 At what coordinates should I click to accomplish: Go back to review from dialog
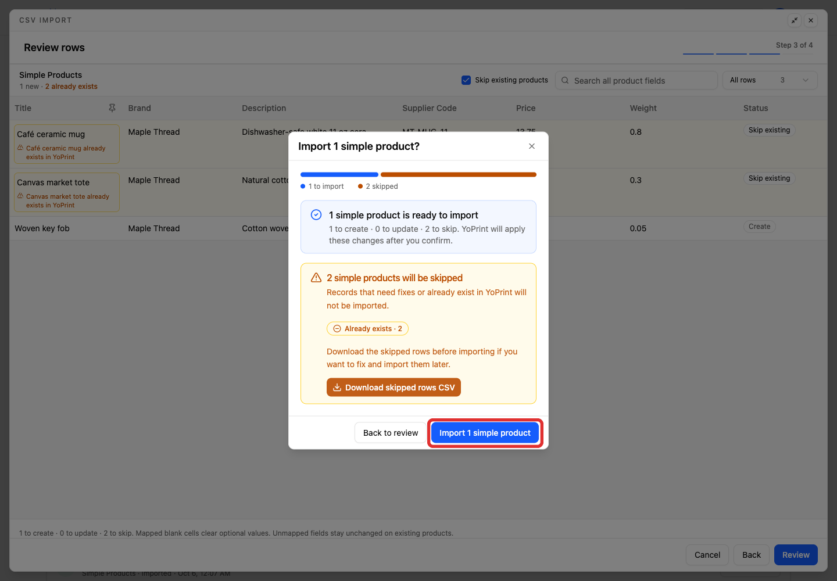click(x=391, y=433)
